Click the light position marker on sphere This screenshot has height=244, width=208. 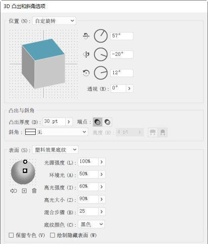click(x=25, y=171)
